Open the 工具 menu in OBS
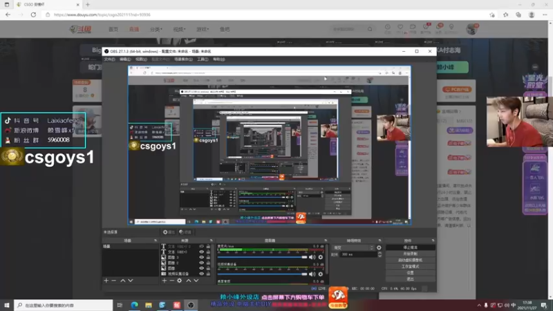553x311 pixels. point(203,59)
